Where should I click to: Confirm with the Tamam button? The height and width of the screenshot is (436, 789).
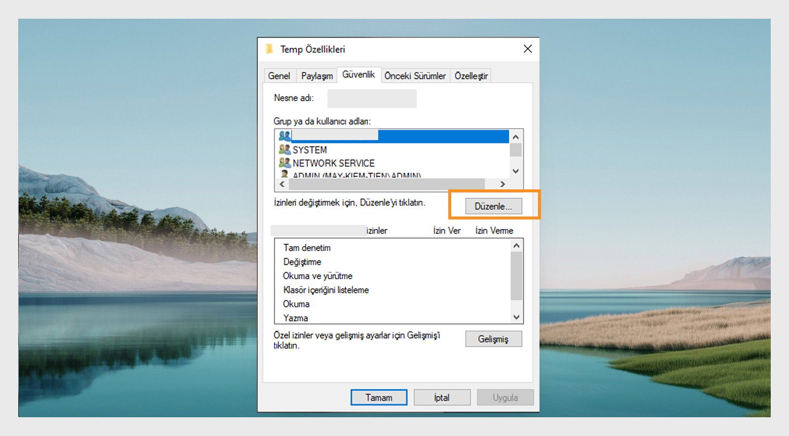[x=379, y=398]
